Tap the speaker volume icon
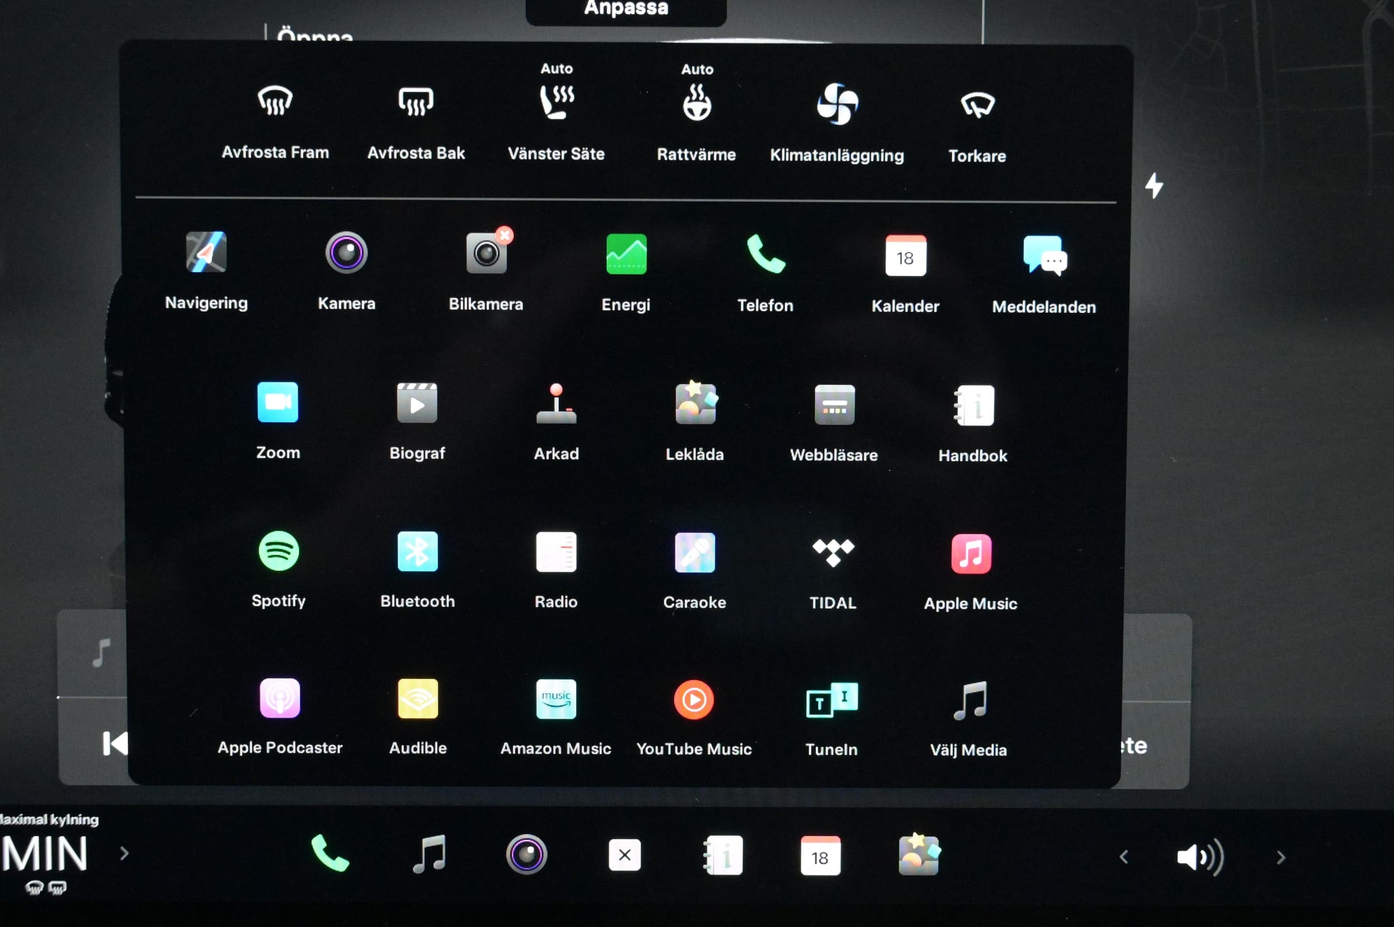Viewport: 1394px width, 927px height. pyautogui.click(x=1200, y=857)
